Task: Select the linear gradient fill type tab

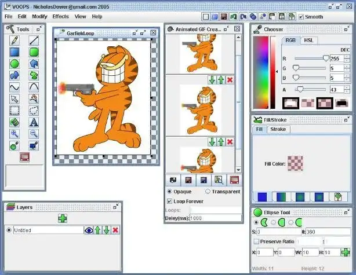Action: 281,197
